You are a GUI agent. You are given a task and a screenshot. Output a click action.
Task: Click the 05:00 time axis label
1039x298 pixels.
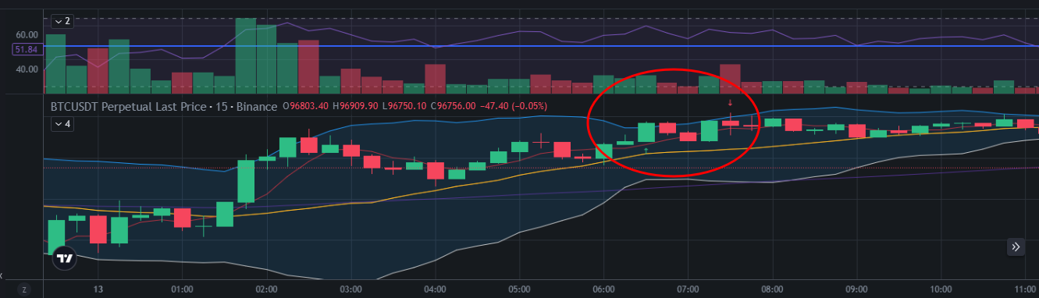tap(519, 289)
